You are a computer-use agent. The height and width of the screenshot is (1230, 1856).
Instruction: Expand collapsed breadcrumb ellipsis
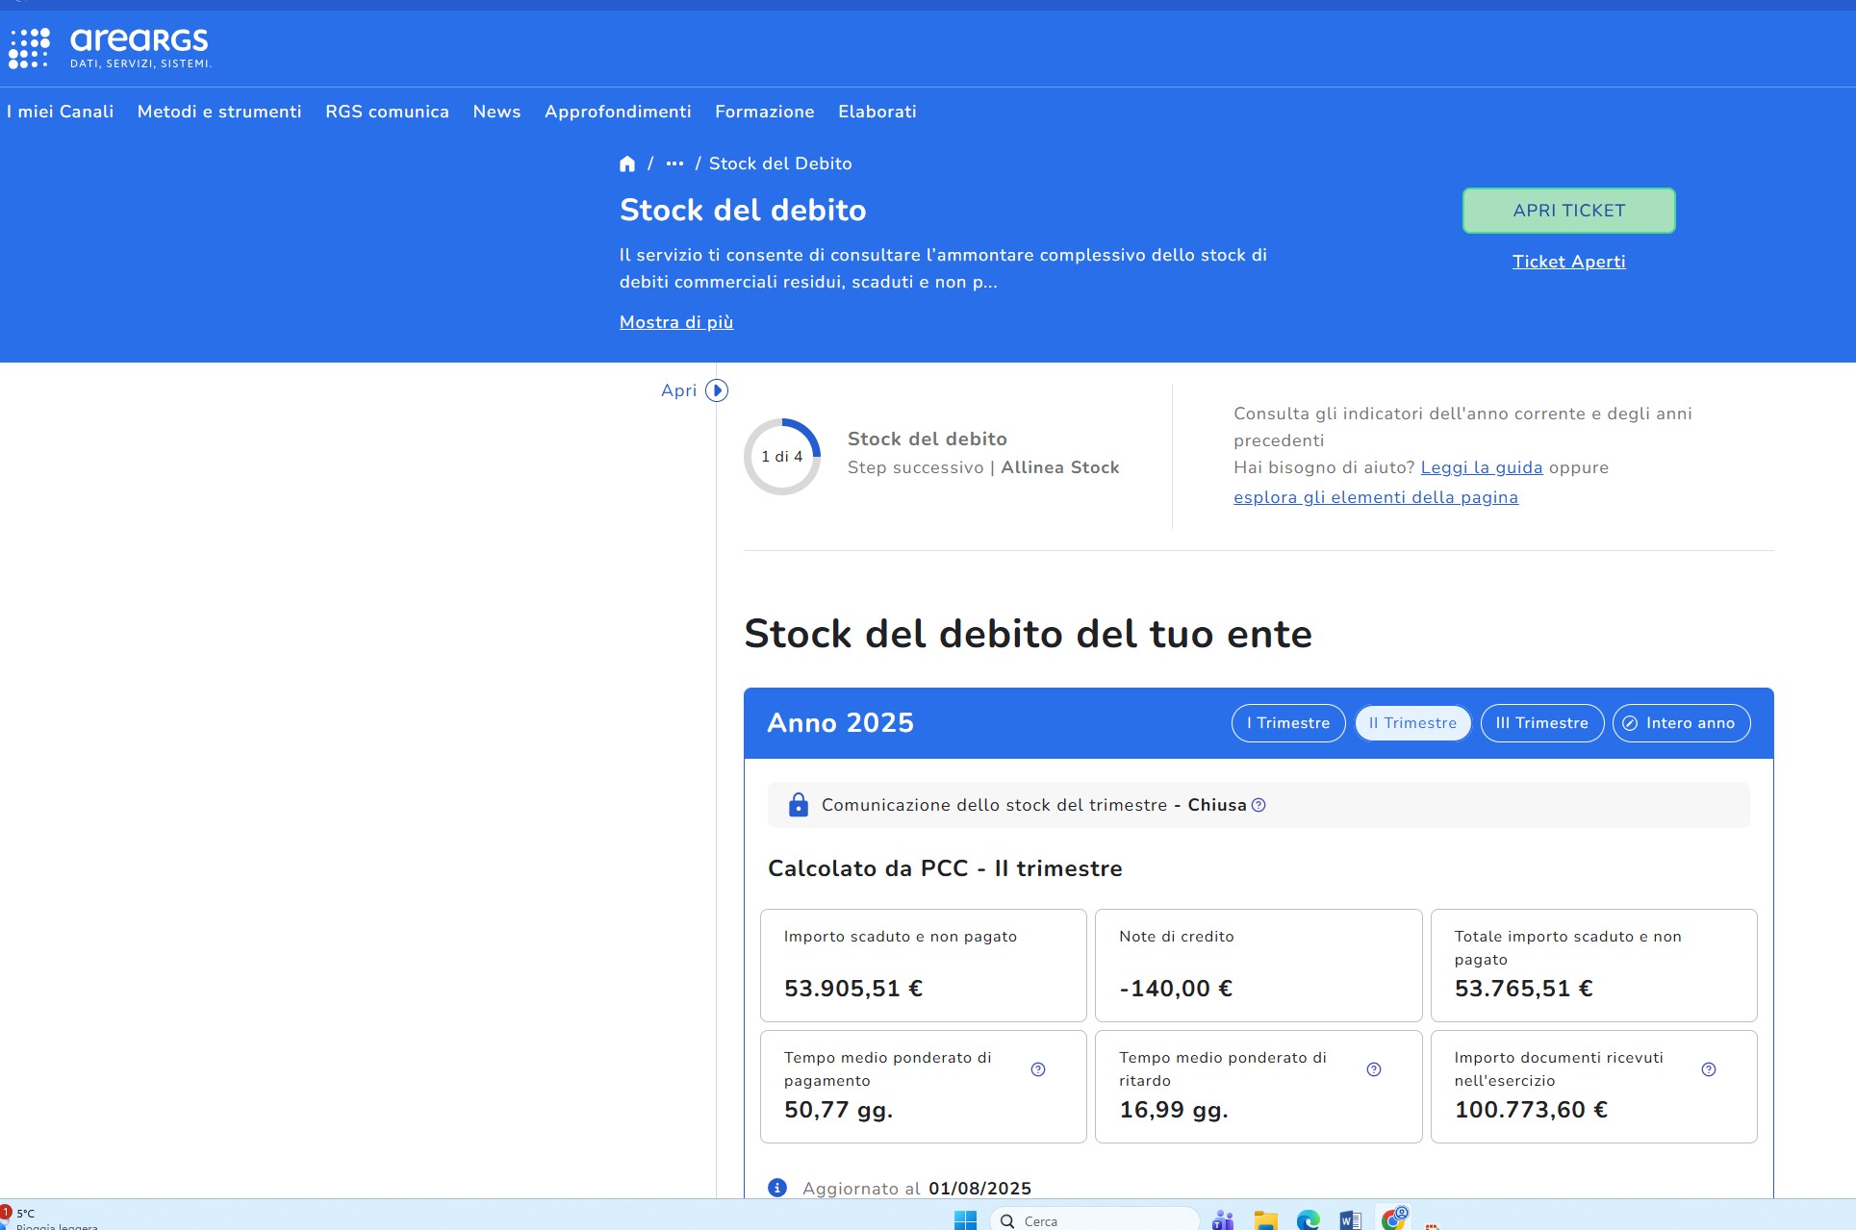click(674, 163)
